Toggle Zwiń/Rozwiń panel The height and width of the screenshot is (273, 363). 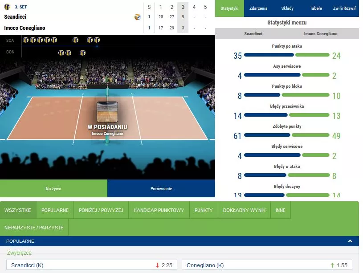click(x=344, y=8)
